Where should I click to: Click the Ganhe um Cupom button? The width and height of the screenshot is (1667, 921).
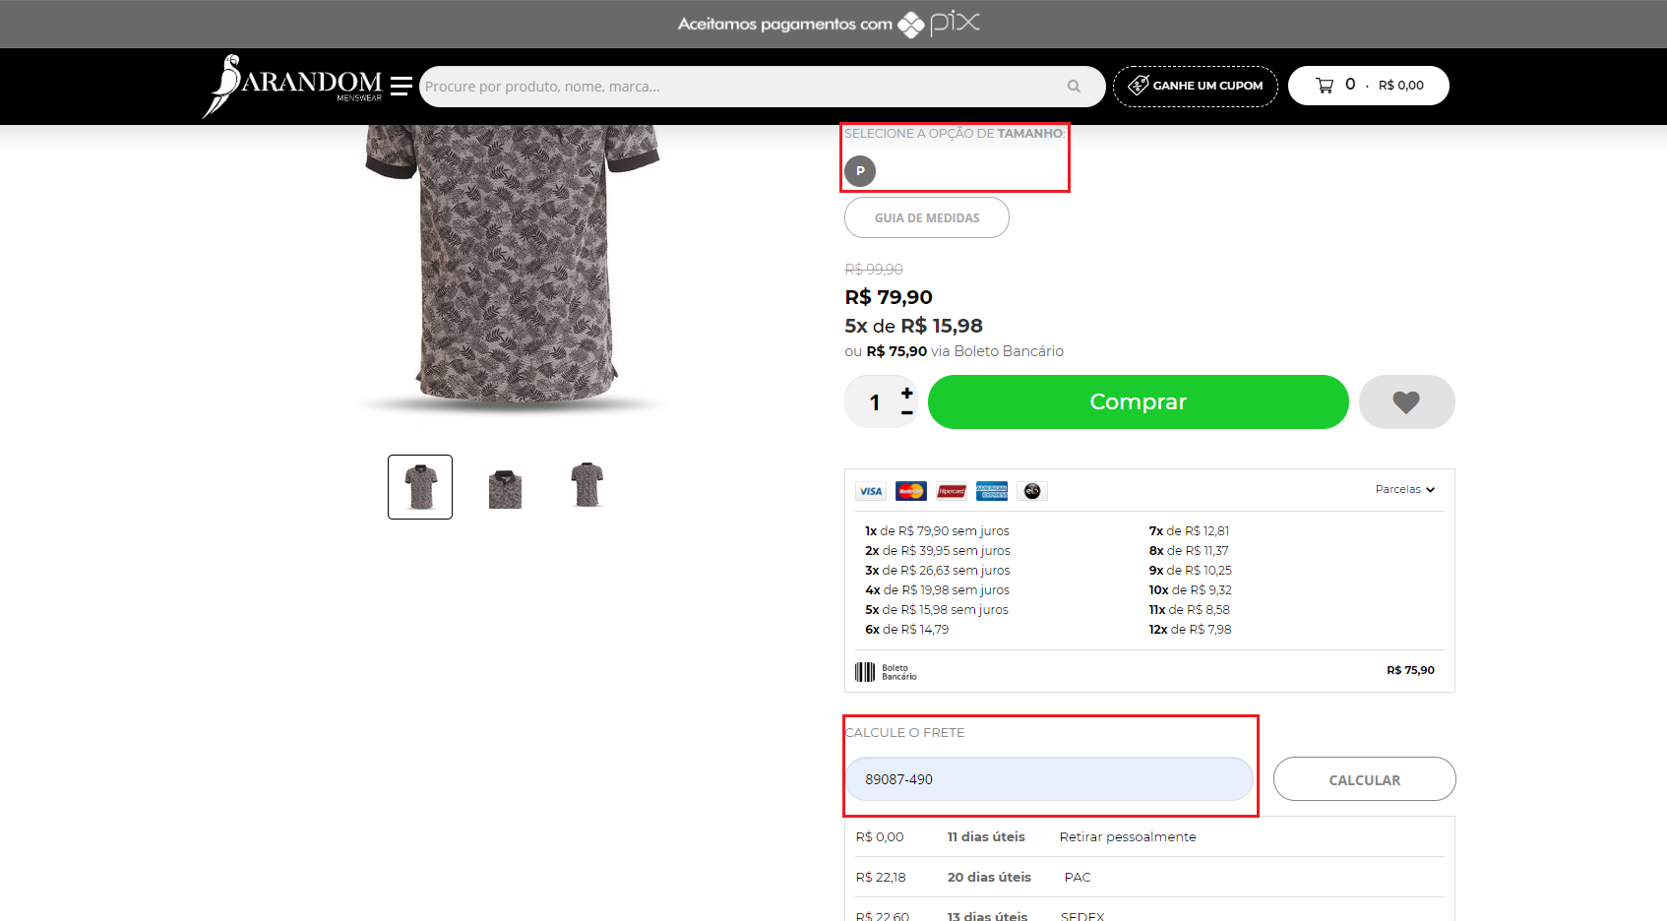coord(1195,86)
